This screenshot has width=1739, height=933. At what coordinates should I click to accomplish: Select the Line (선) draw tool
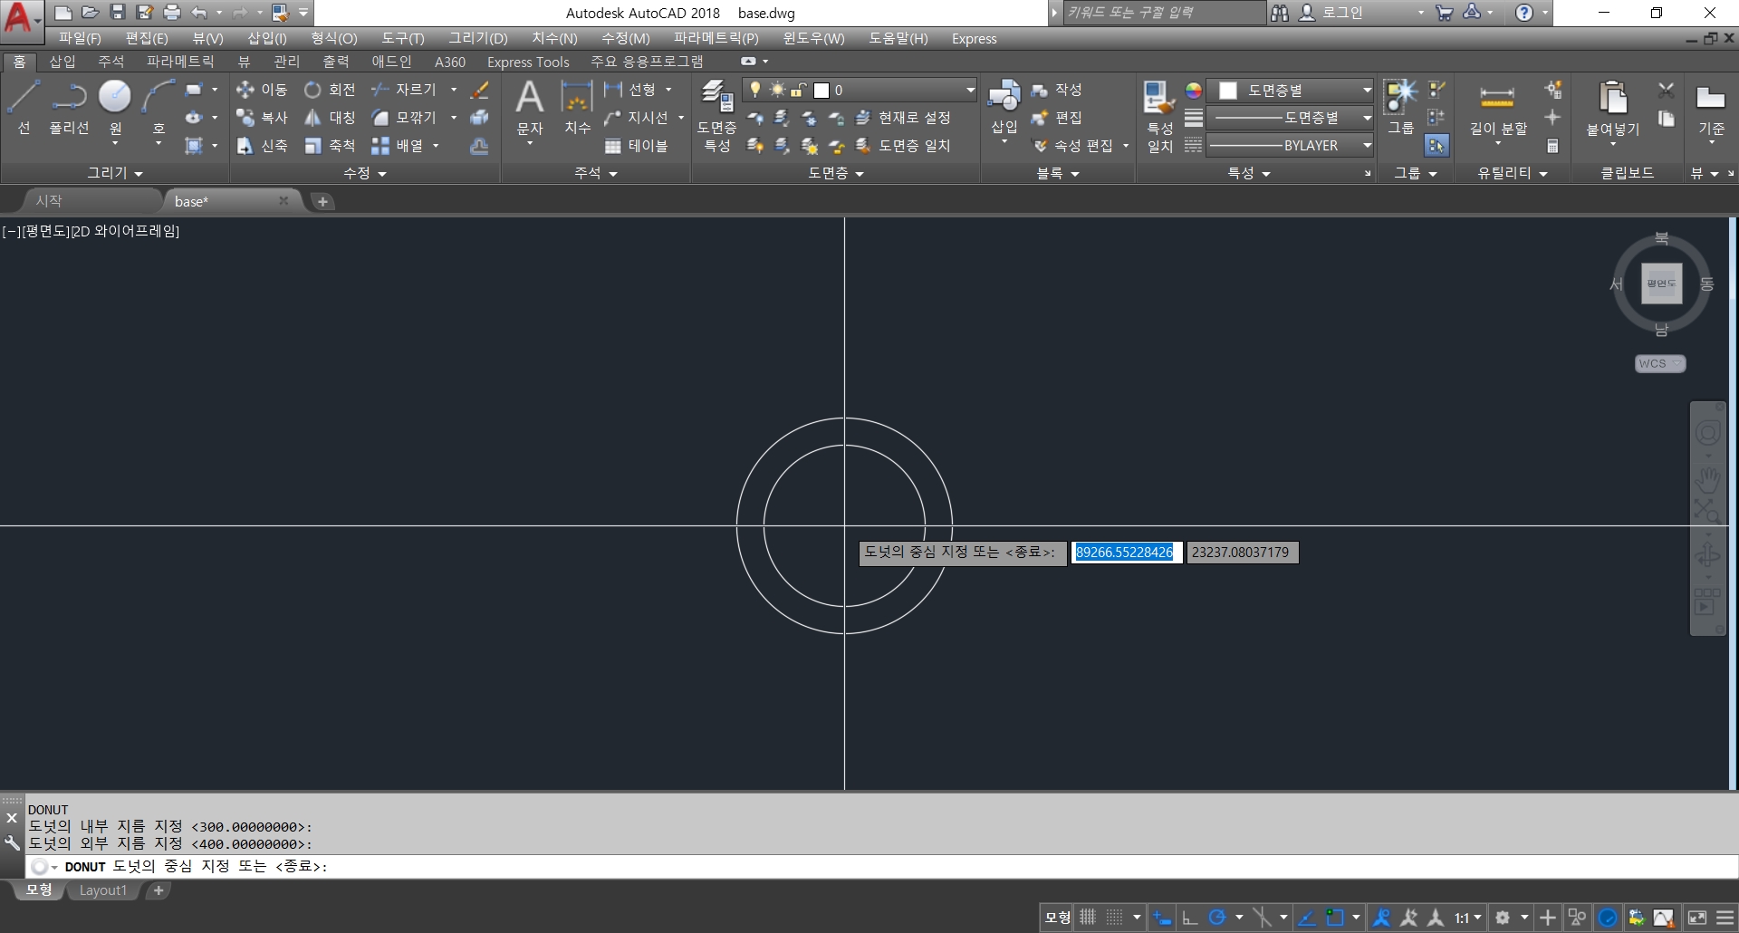coord(24,108)
